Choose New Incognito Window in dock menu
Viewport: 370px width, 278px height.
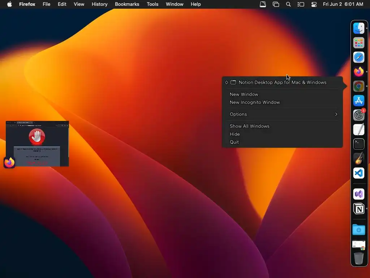(x=255, y=102)
